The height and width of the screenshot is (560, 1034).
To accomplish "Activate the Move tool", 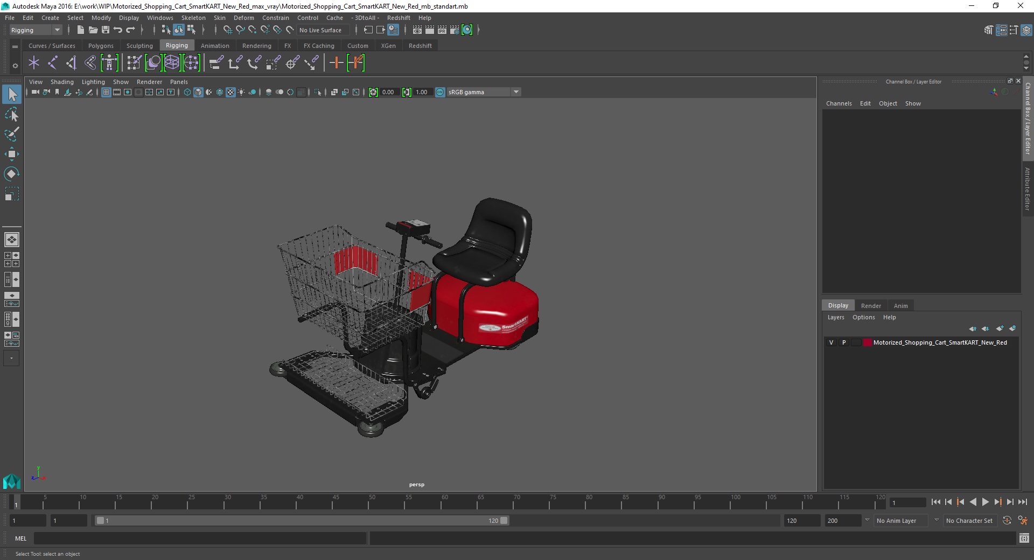I will pos(11,154).
